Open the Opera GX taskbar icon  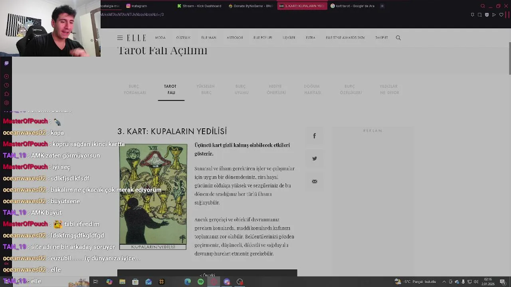point(214,282)
